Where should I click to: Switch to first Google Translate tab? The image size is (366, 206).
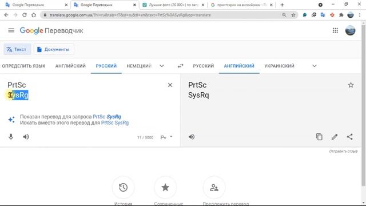tap(35, 5)
